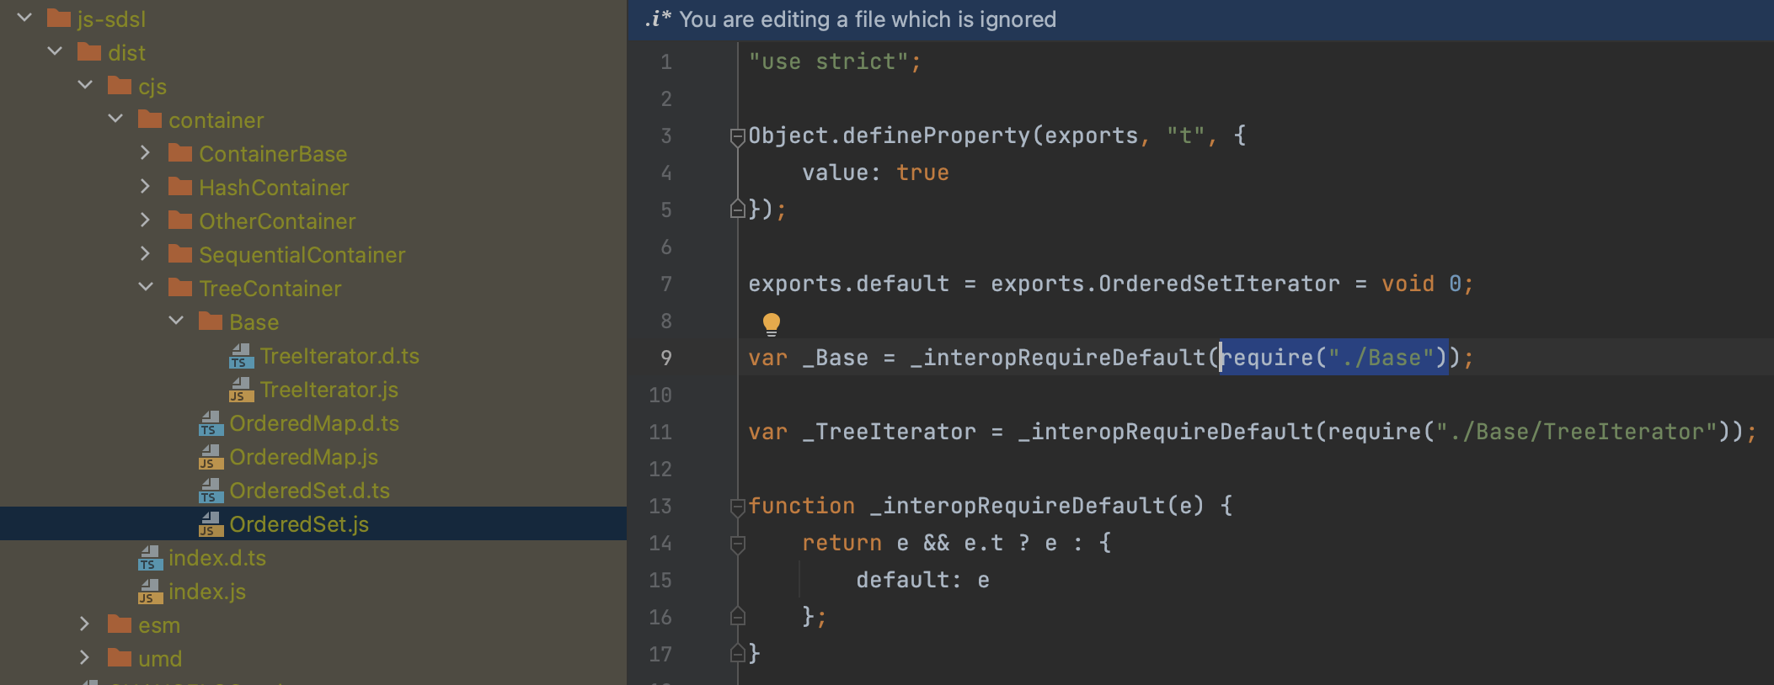This screenshot has width=1774, height=685.
Task: Click the HashContainer folder icon
Action: pyautogui.click(x=180, y=186)
